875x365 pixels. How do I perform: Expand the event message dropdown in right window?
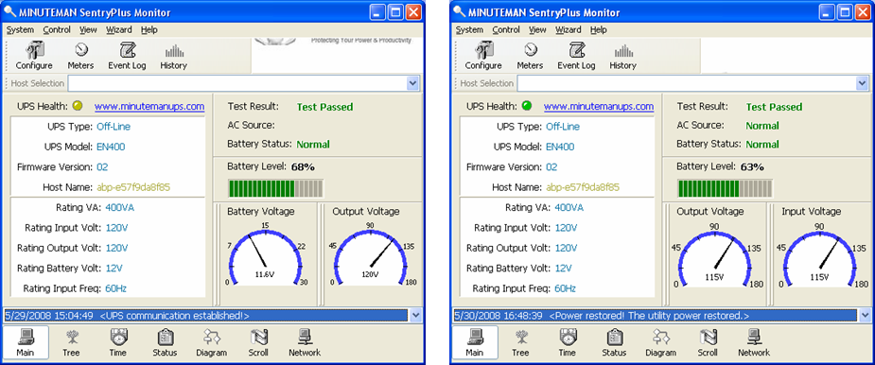click(x=865, y=315)
